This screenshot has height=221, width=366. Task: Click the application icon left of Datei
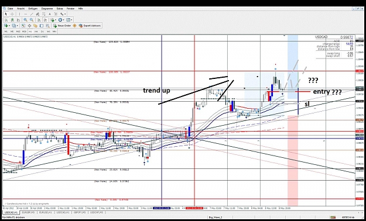tap(4, 9)
